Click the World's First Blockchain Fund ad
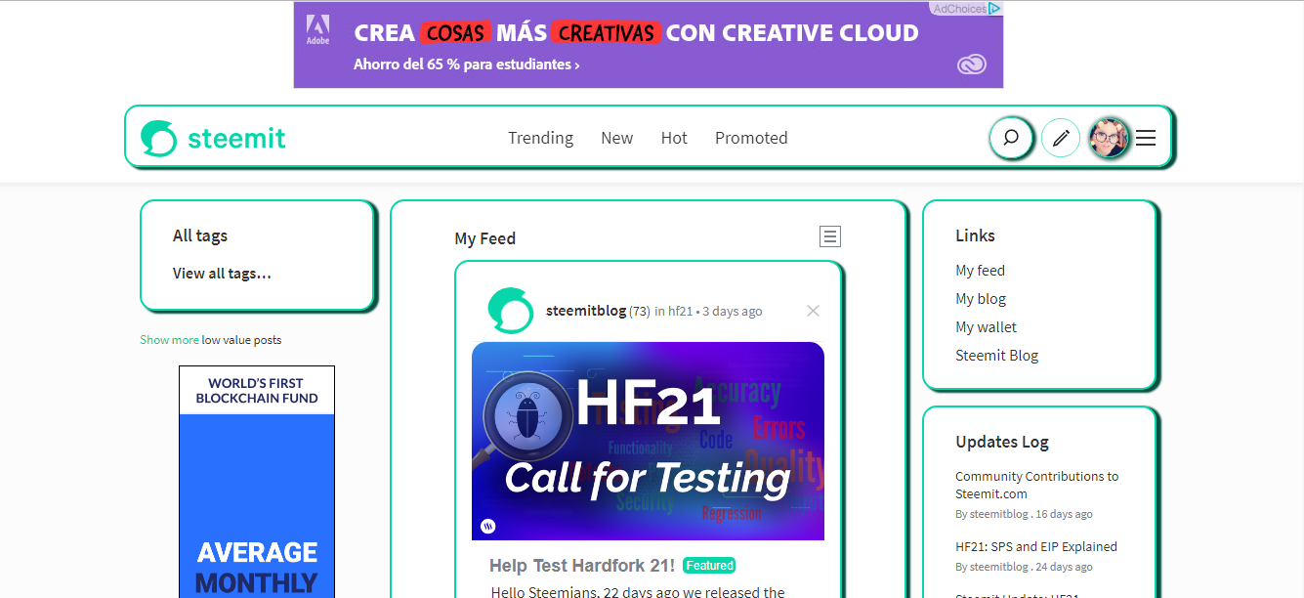Screen dimensions: 1304x598 coord(257,482)
